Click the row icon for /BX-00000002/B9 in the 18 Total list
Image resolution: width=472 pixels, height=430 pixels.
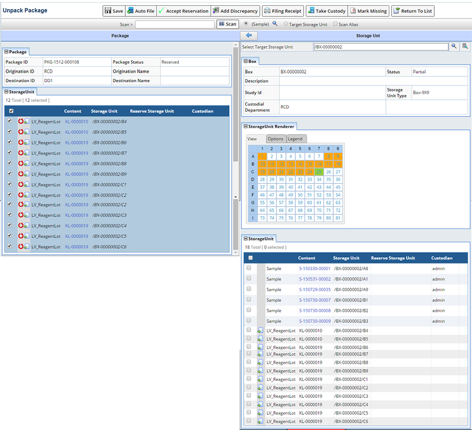click(x=260, y=371)
